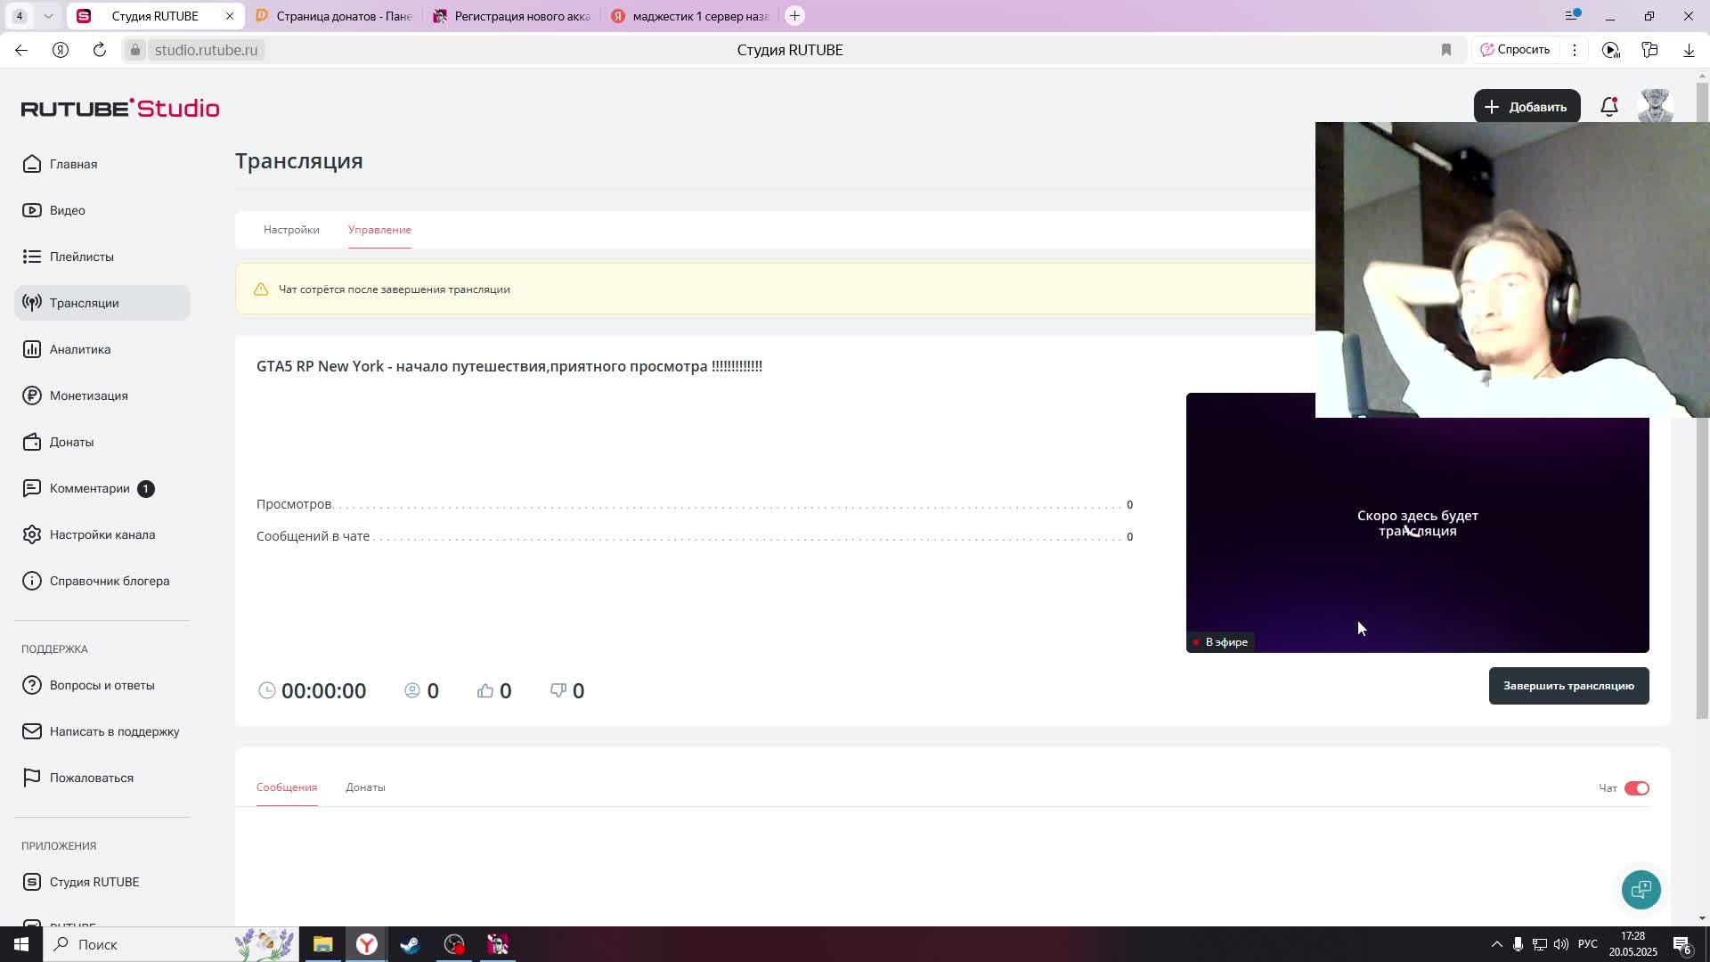
Task: Switch to the Настройки tab
Action: coord(291,230)
